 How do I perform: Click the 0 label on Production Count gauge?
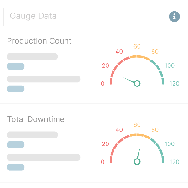102,84
